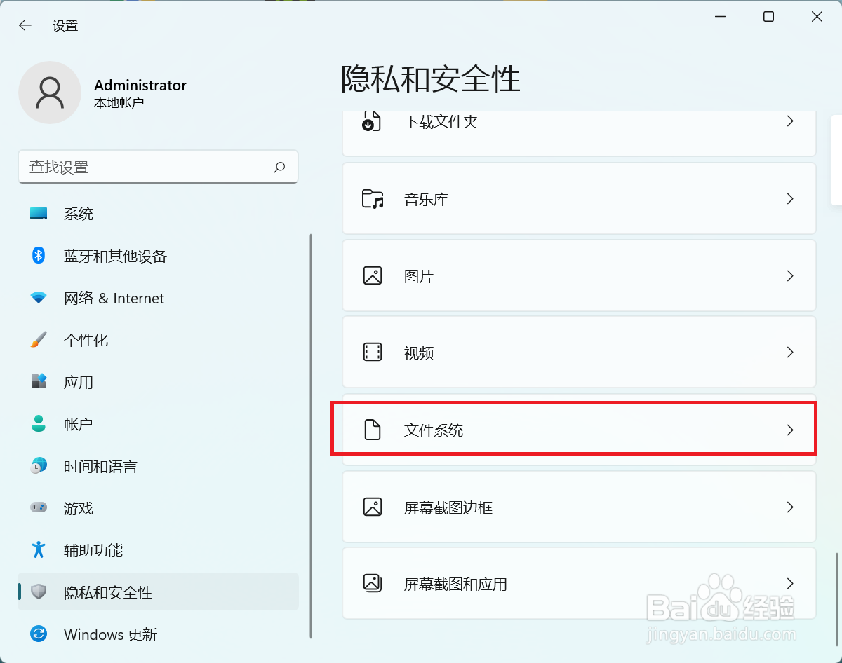Click the back arrow at top left
The height and width of the screenshot is (663, 842).
pos(25,25)
